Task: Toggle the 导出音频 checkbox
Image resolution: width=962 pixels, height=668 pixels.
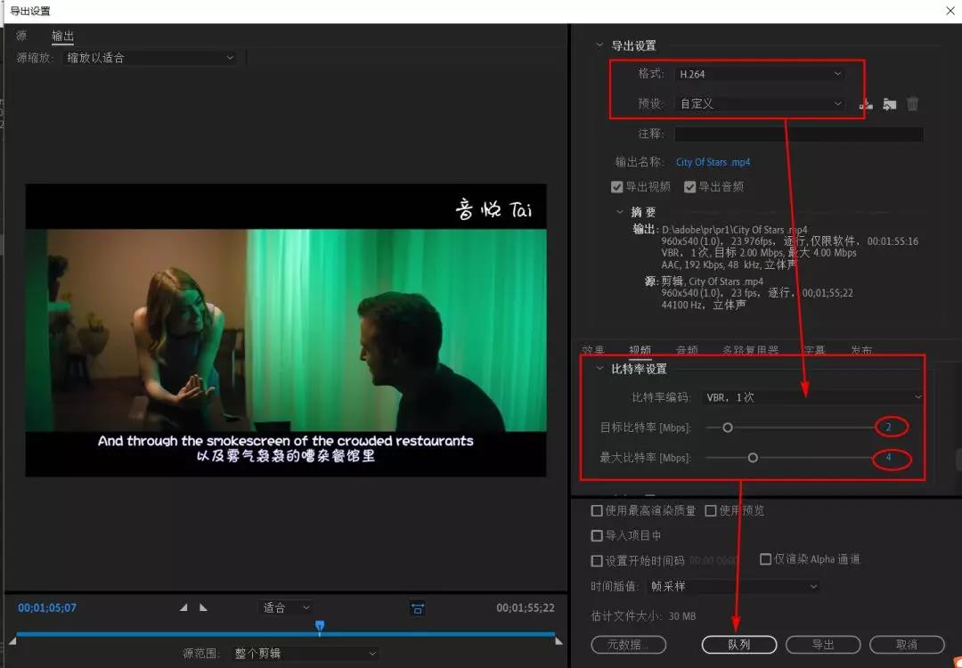Action: (690, 187)
